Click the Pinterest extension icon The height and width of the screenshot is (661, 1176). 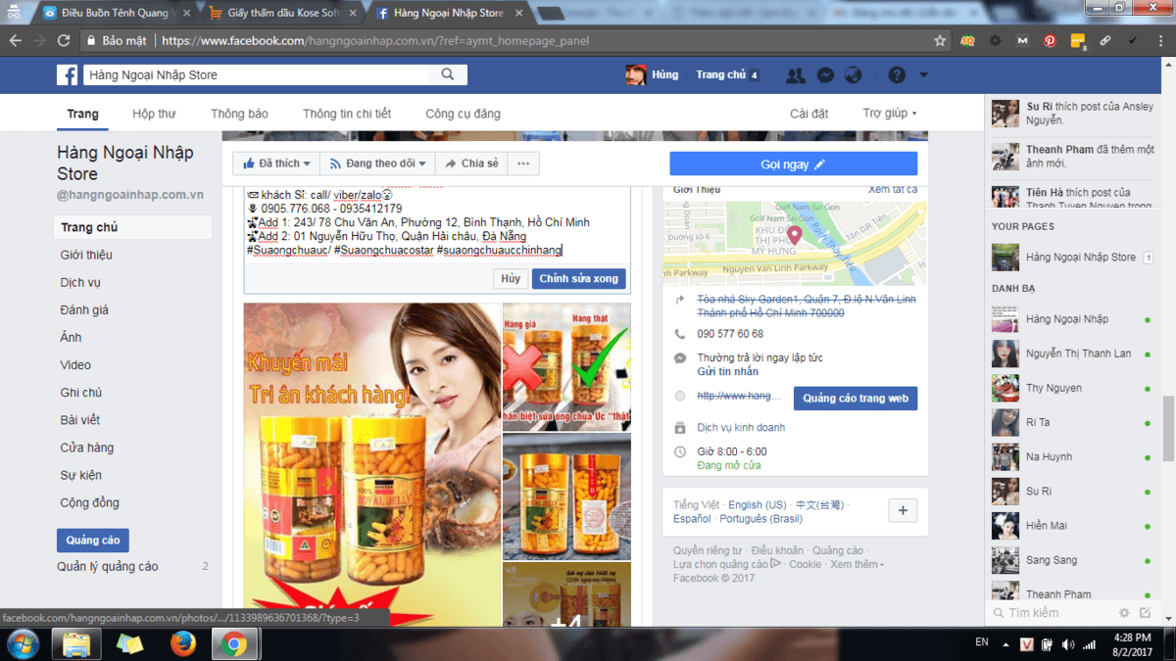tap(1050, 41)
